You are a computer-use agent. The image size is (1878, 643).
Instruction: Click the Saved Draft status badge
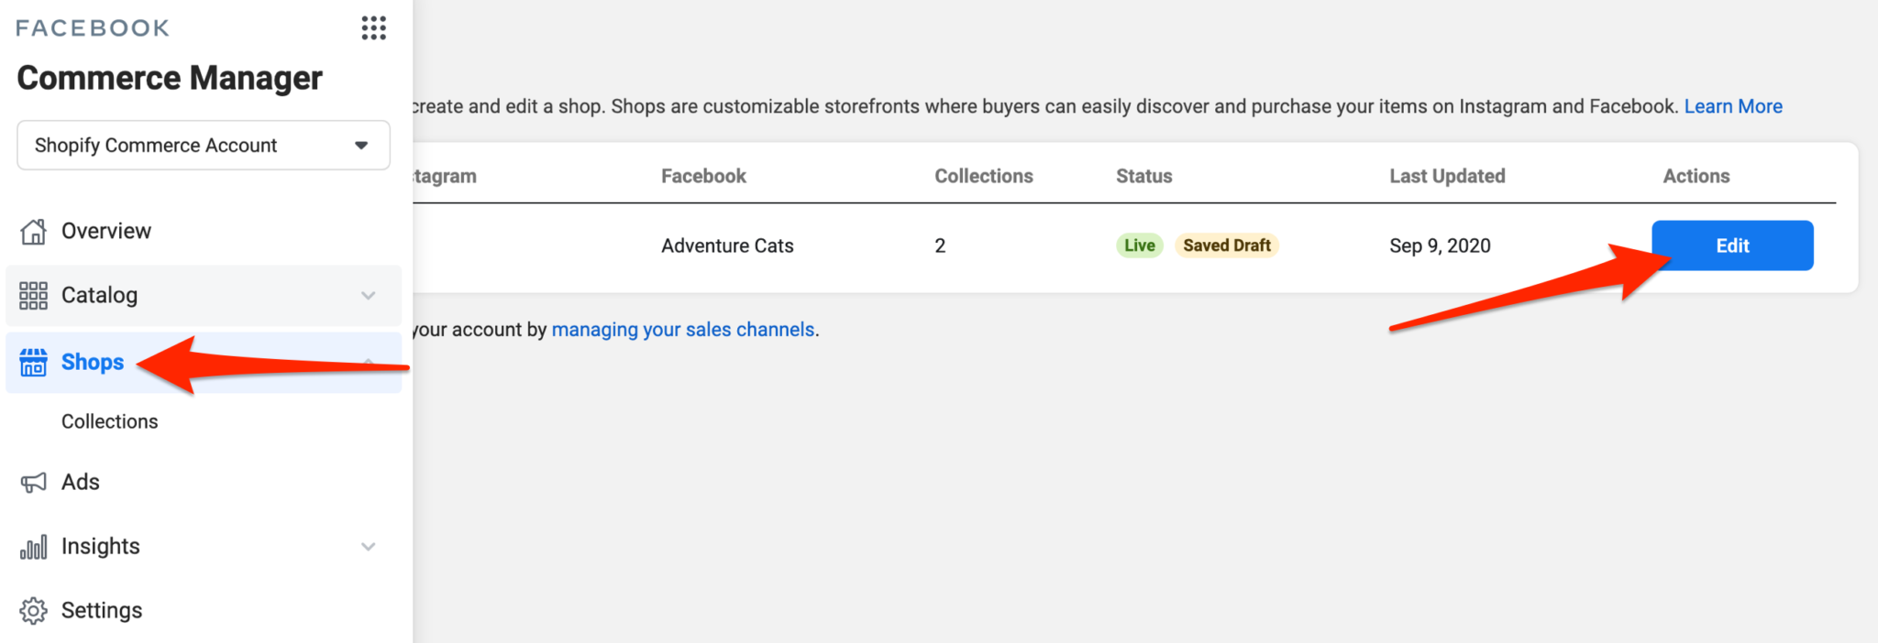pos(1226,245)
